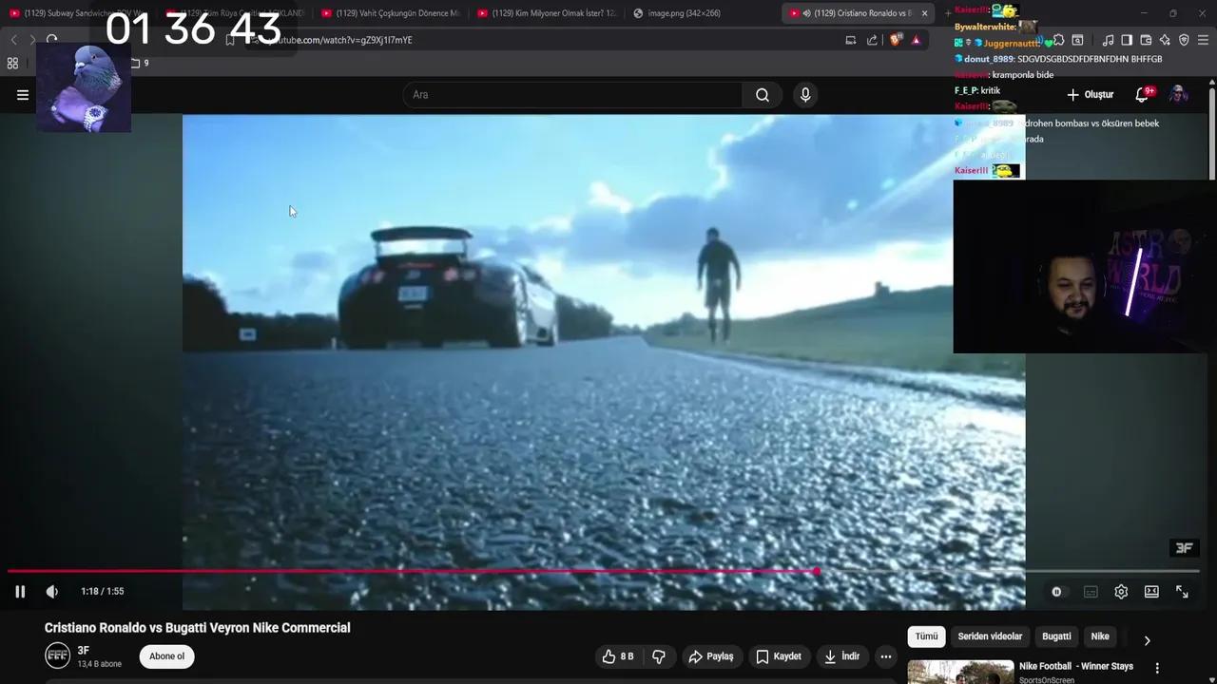Go back with the browser back arrow
This screenshot has height=684, width=1217.
click(13, 40)
